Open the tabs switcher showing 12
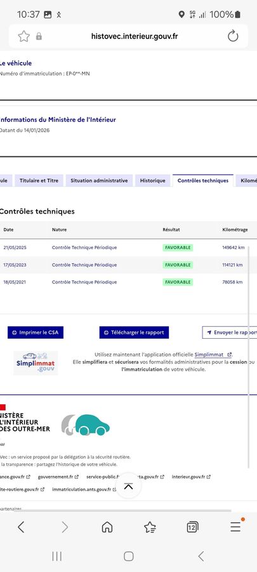The image size is (257, 572). click(192, 527)
